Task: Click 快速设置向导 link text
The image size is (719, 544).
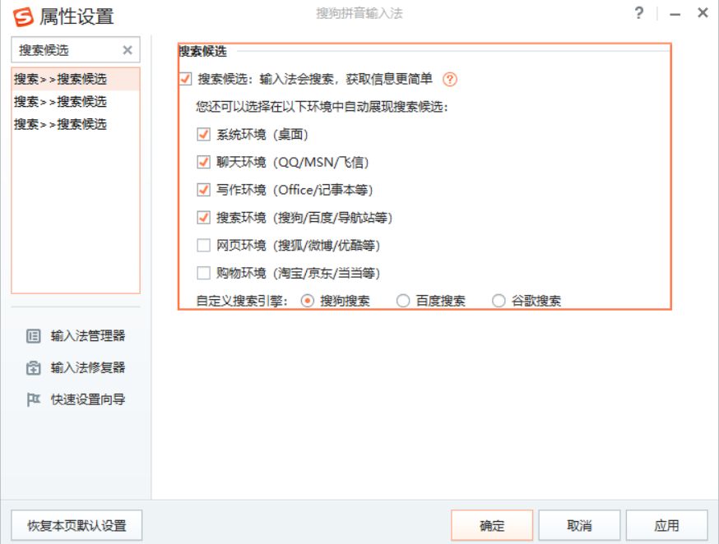Action: coord(88,399)
